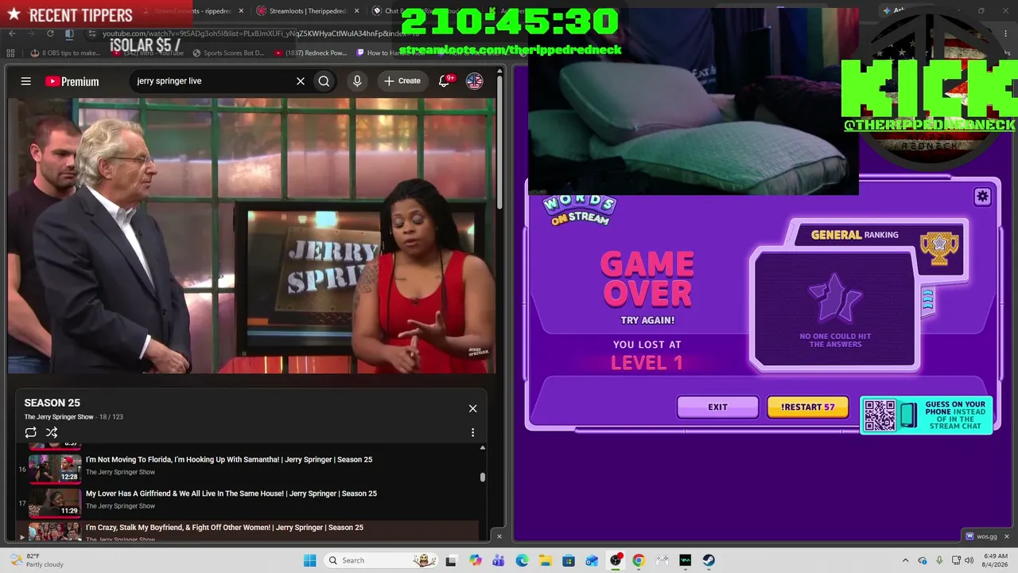
Task: Focus the YouTube search box
Action: [x=213, y=81]
